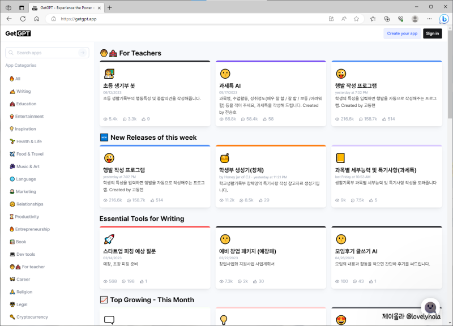Open the 과세특 AI app title
453x326 pixels.
(x=230, y=86)
